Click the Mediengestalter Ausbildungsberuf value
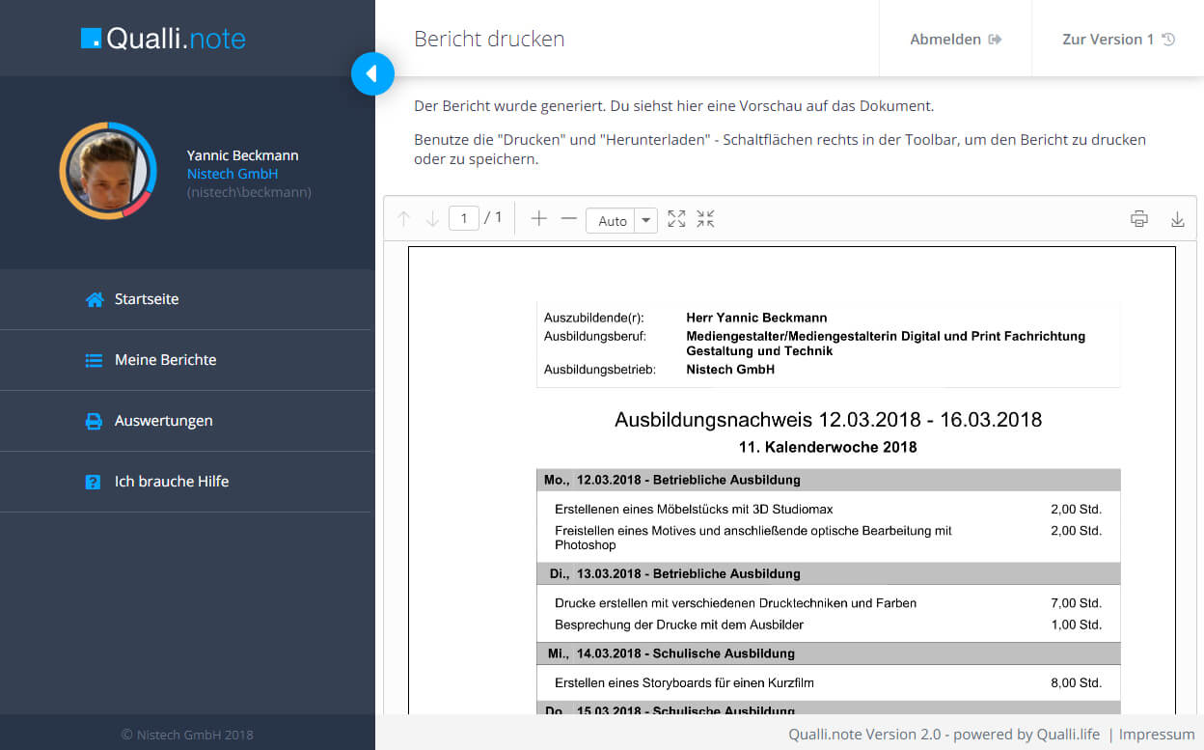This screenshot has height=750, width=1204. click(886, 344)
